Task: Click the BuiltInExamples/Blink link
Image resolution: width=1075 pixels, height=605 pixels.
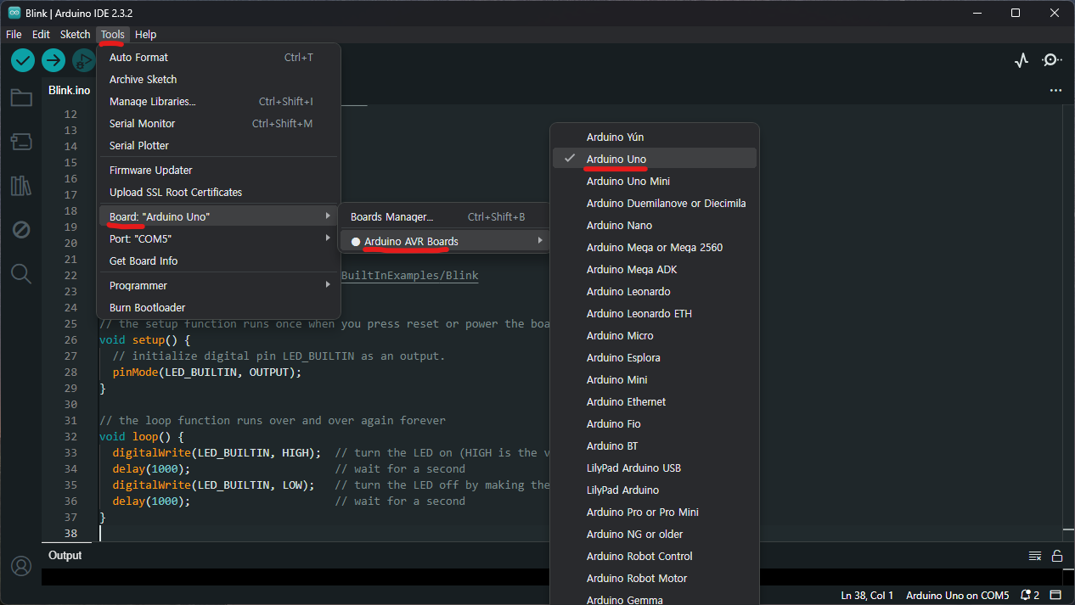Action: 410,276
